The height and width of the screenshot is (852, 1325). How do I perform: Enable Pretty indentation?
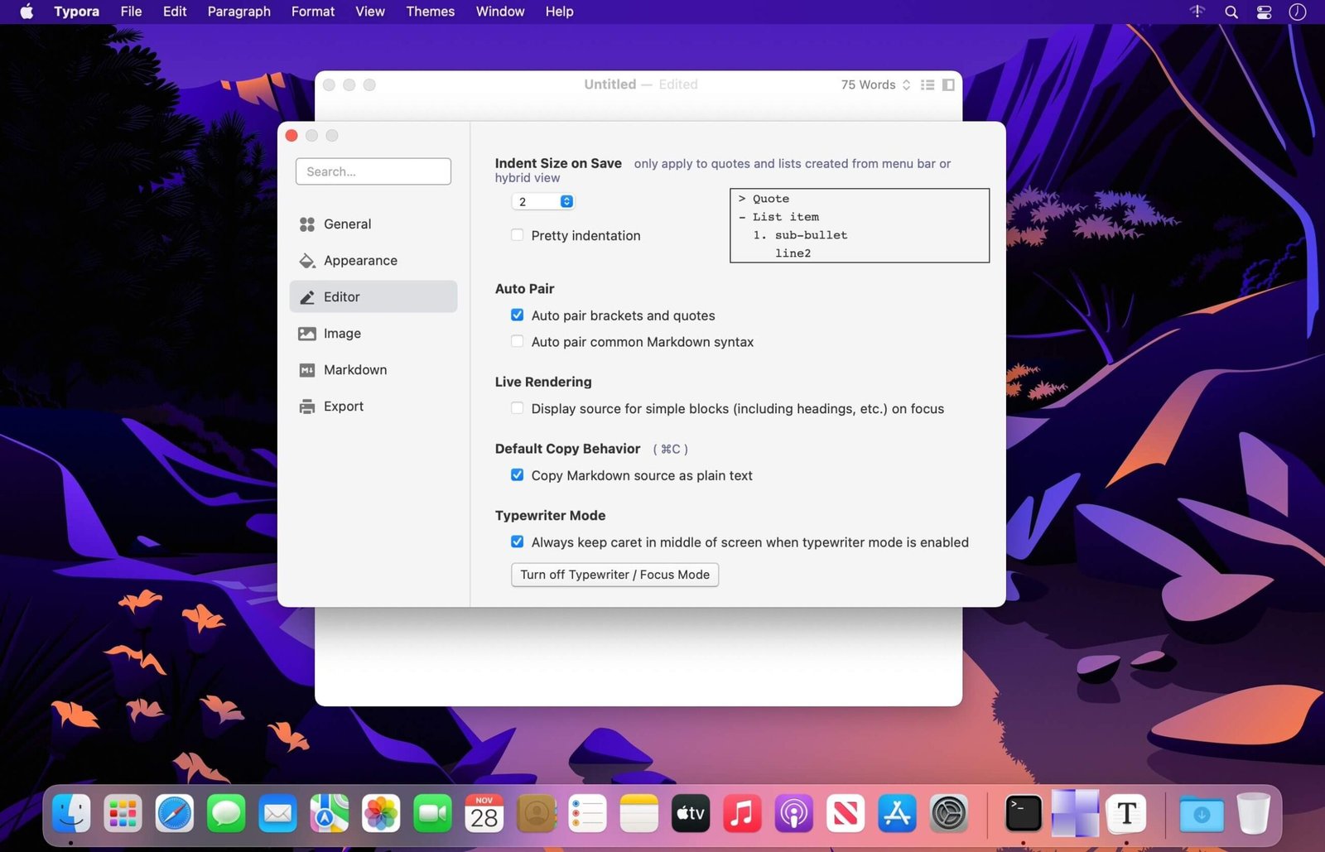click(x=517, y=235)
